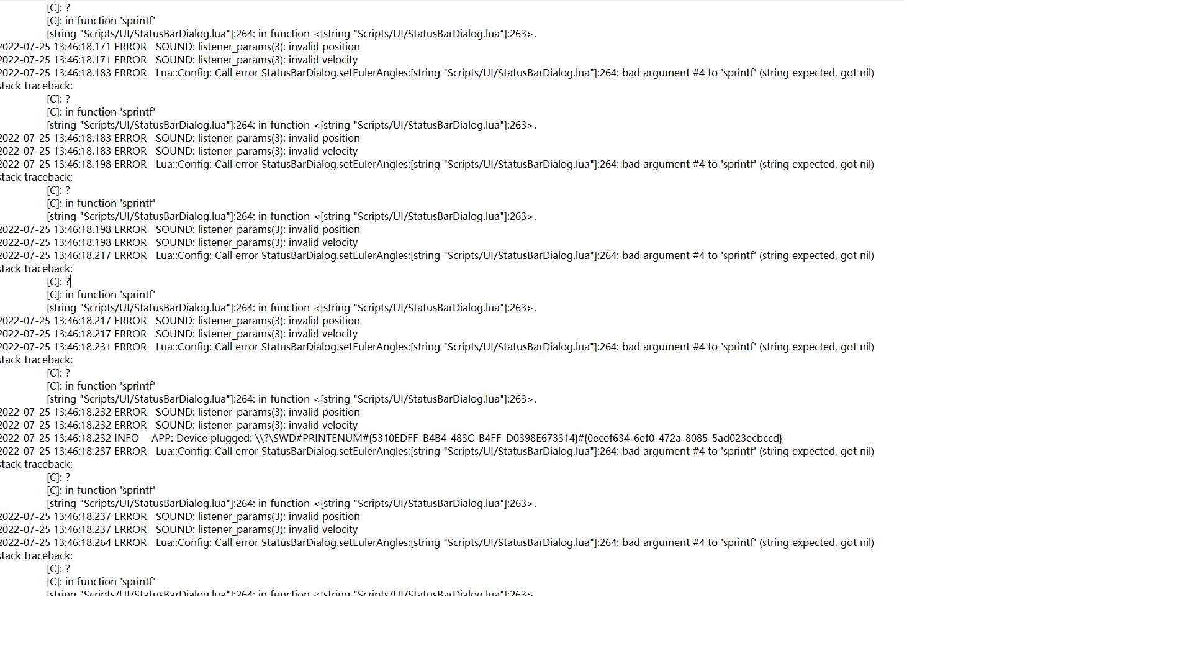This screenshot has height=671, width=1192.
Task: Click the 13:46:18.237 invalid velocity line
Action: (179, 529)
